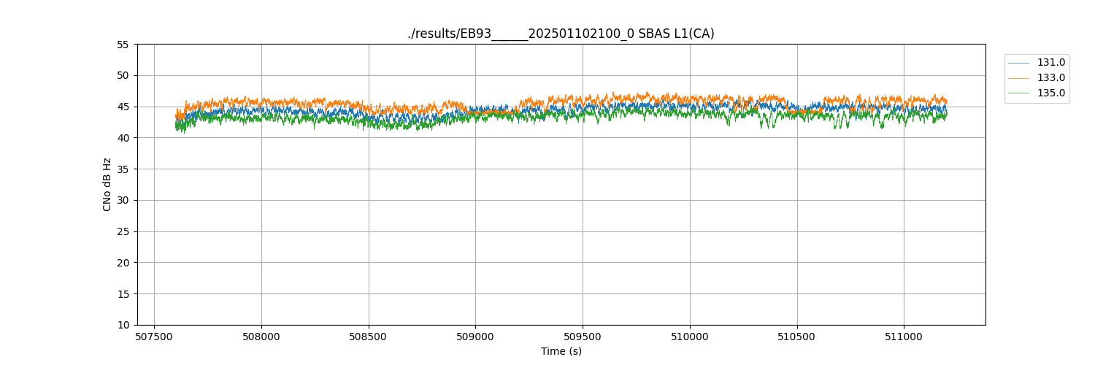Viewport: 1095px width, 365px height.
Task: Click the 10 y-axis tick label
Action: [x=123, y=326]
